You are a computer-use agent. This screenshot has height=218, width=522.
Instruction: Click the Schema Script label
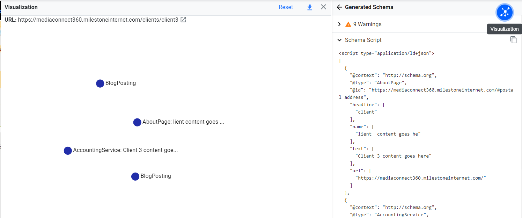363,40
